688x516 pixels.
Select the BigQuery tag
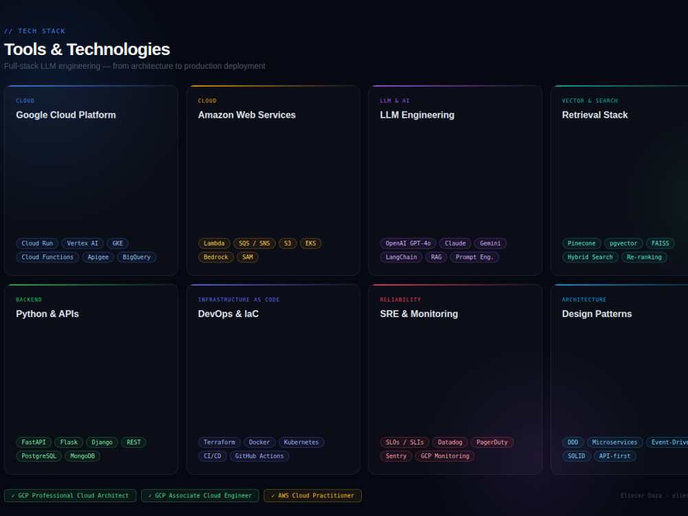tap(136, 257)
